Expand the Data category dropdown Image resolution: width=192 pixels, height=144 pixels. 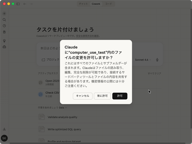click(63, 108)
